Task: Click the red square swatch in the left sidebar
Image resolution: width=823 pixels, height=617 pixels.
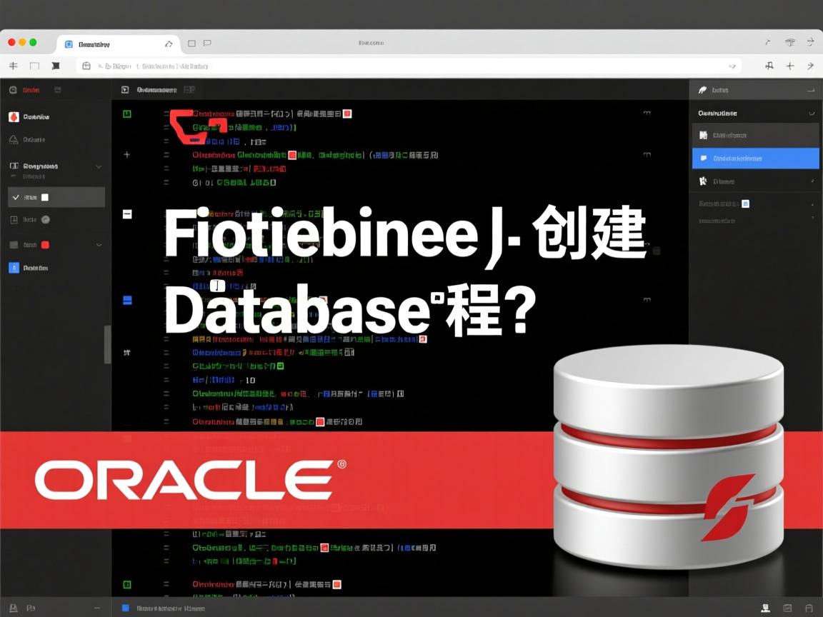Action: coord(45,244)
